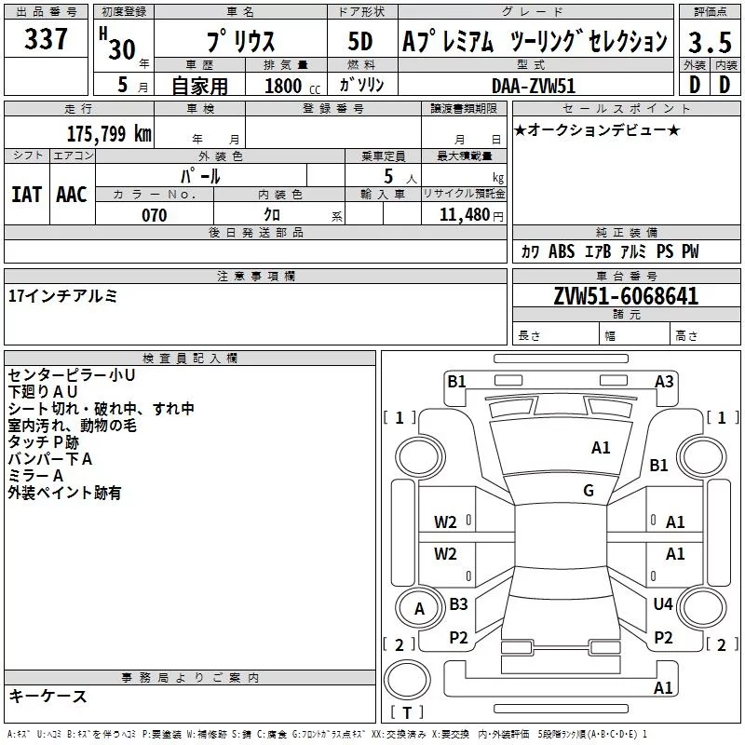Select the 3.5 evaluation score box

point(710,42)
